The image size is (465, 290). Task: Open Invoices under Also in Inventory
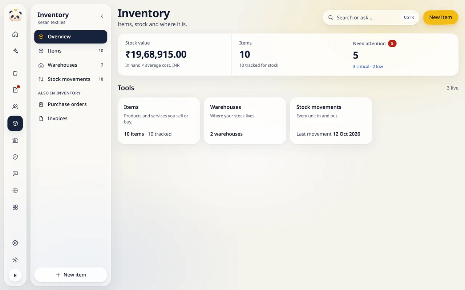pyautogui.click(x=70, y=119)
